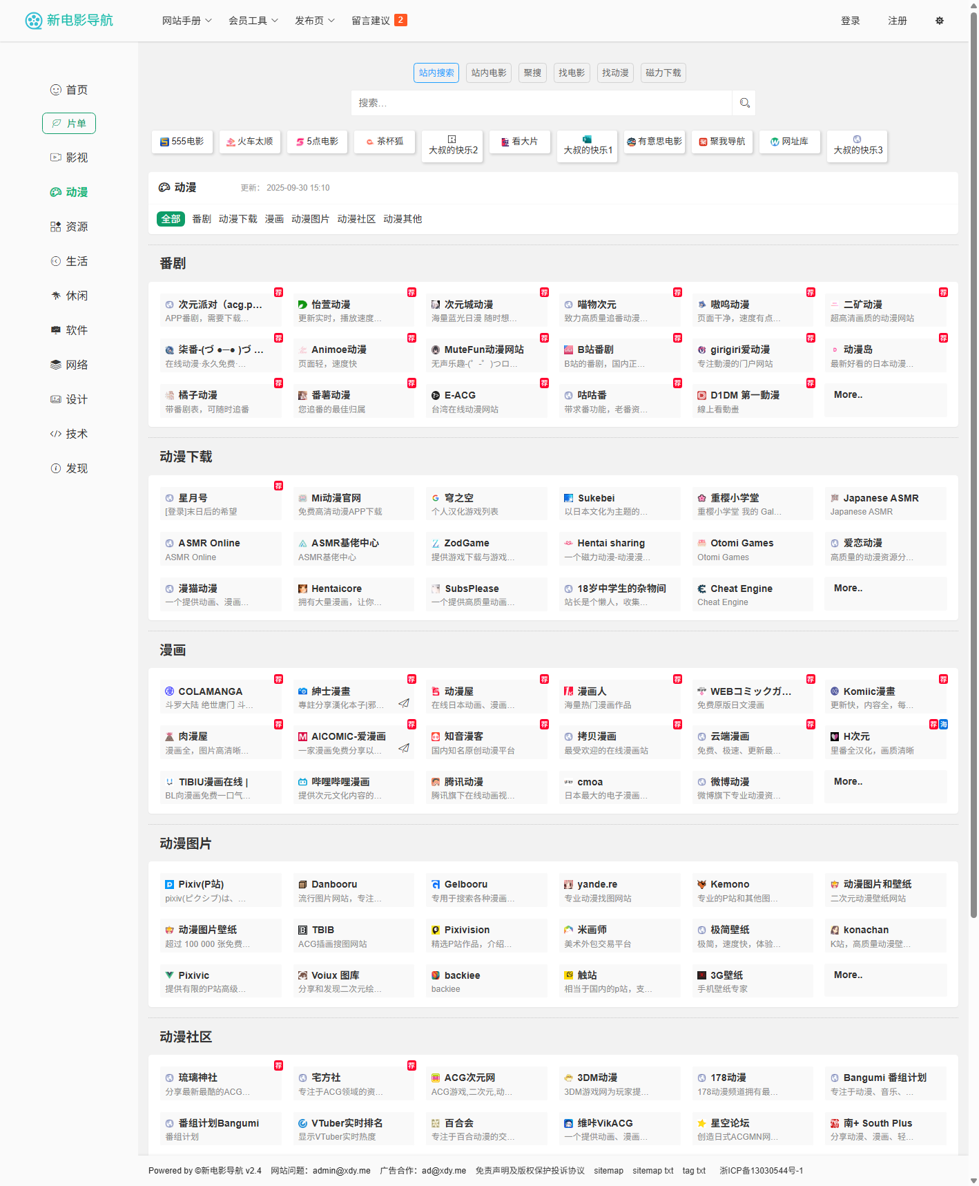The height and width of the screenshot is (1186, 979).
Task: Expand the 会员工具 dropdown menu
Action: (253, 21)
